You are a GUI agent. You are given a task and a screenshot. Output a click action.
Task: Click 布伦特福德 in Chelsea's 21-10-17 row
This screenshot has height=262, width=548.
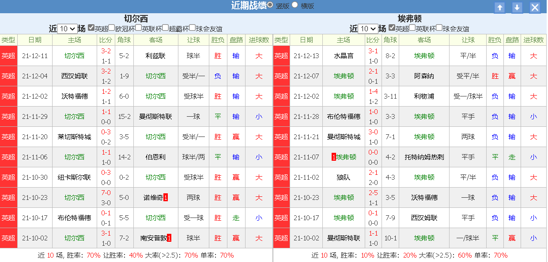(x=74, y=218)
